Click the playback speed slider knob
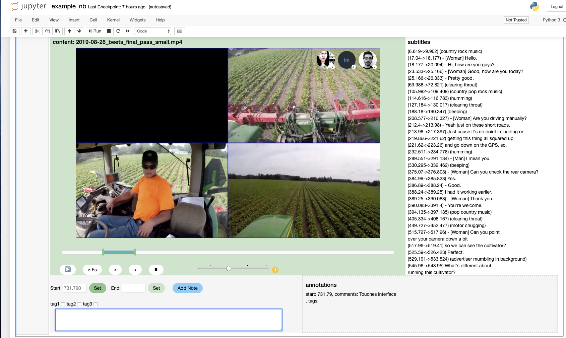The width and height of the screenshot is (566, 338). (229, 268)
